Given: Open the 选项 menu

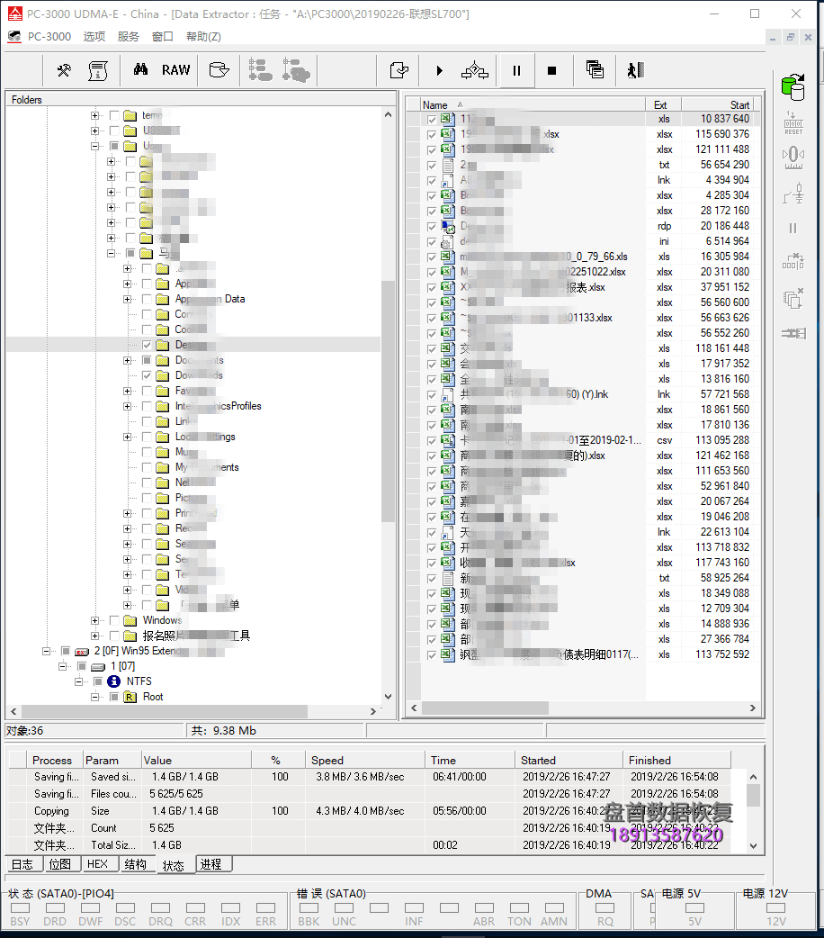Looking at the screenshot, I should (94, 37).
